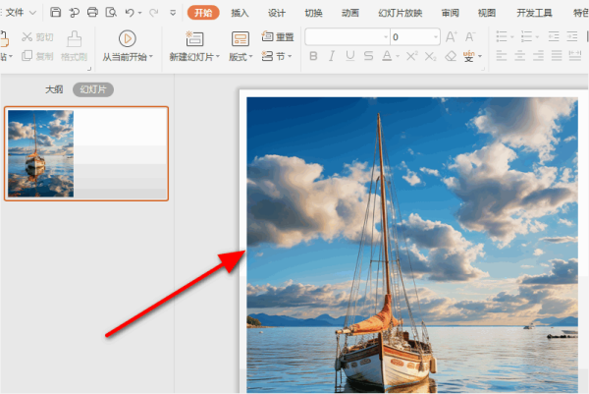Image resolution: width=589 pixels, height=394 pixels.
Task: Click the undo arrow icon
Action: [x=130, y=13]
